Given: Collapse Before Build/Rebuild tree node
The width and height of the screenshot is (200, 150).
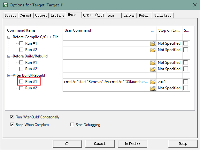Looking at the screenshot, I should point(9,56).
